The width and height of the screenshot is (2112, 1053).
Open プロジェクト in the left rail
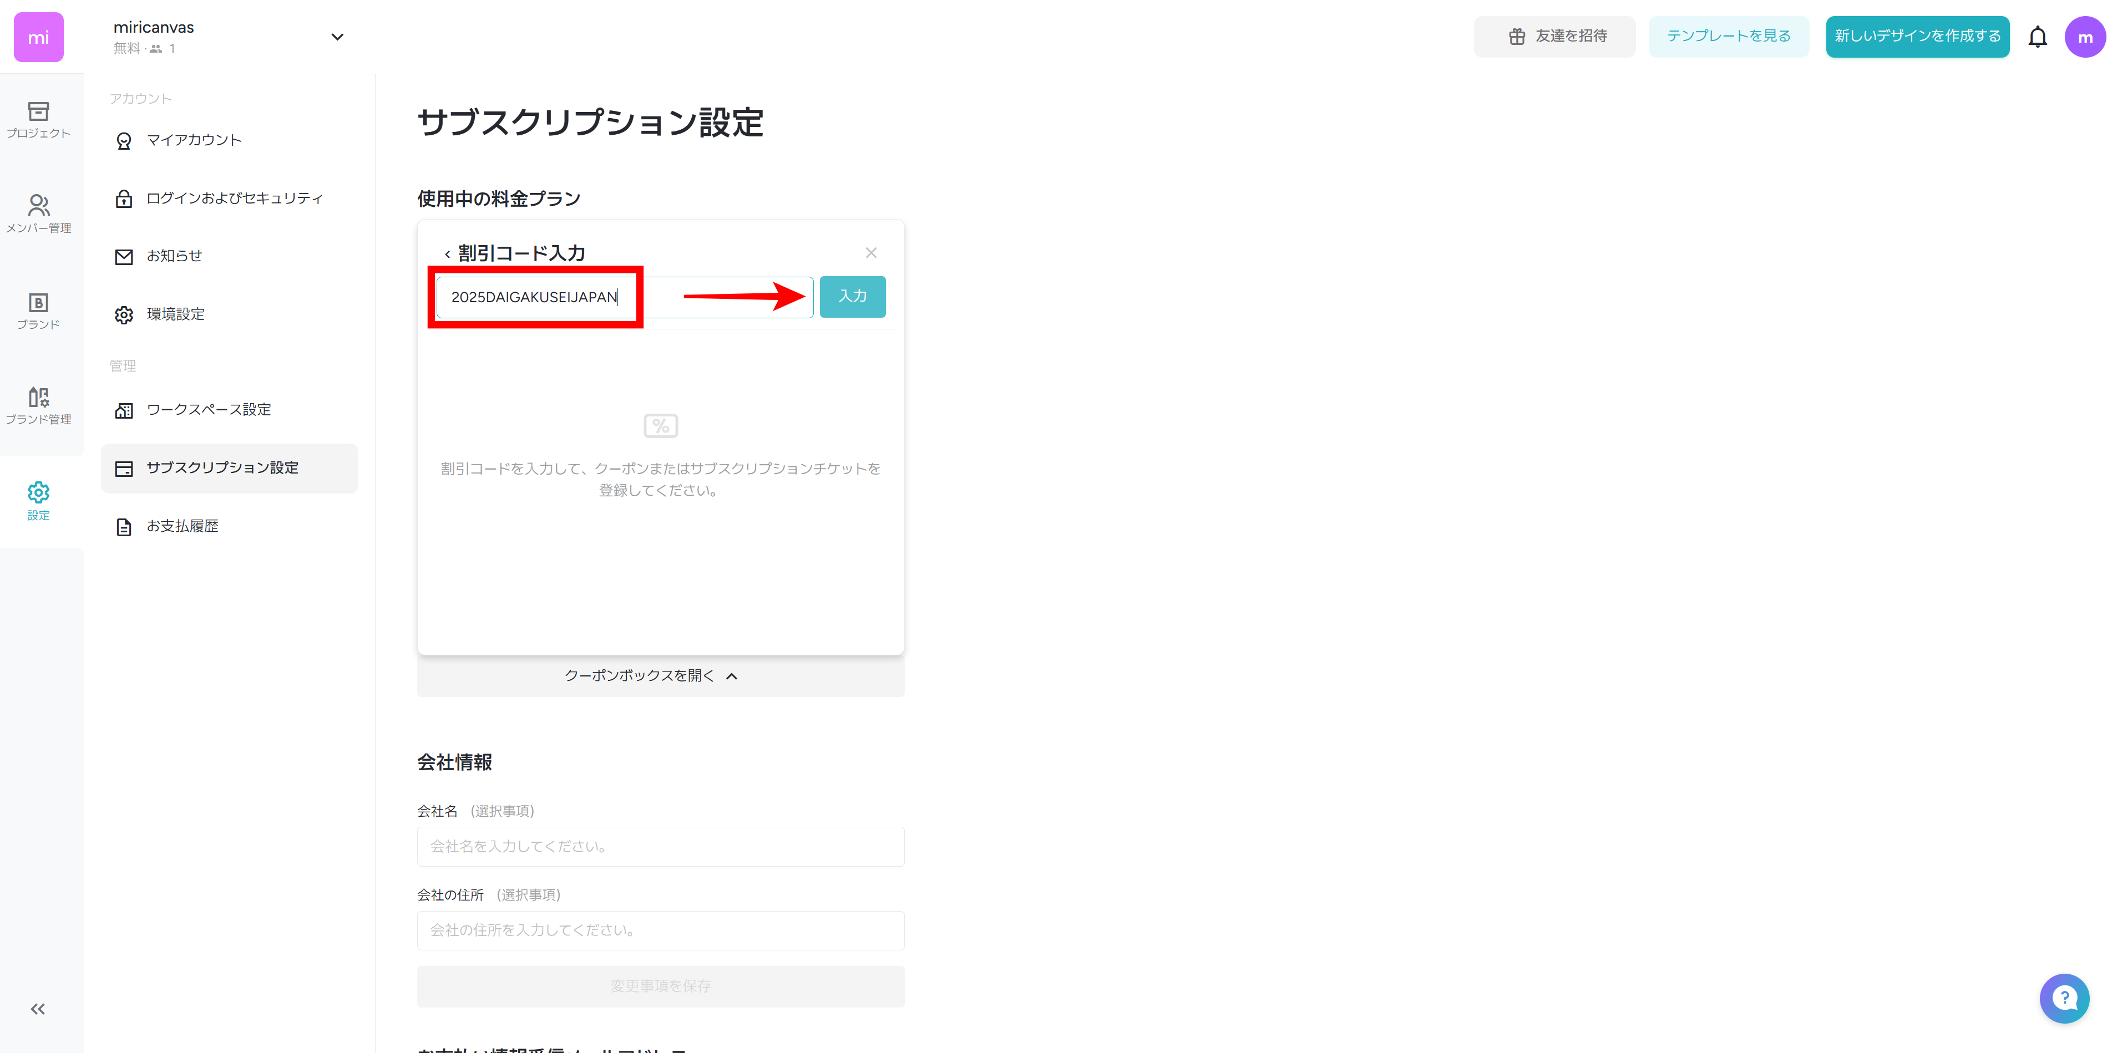tap(38, 120)
